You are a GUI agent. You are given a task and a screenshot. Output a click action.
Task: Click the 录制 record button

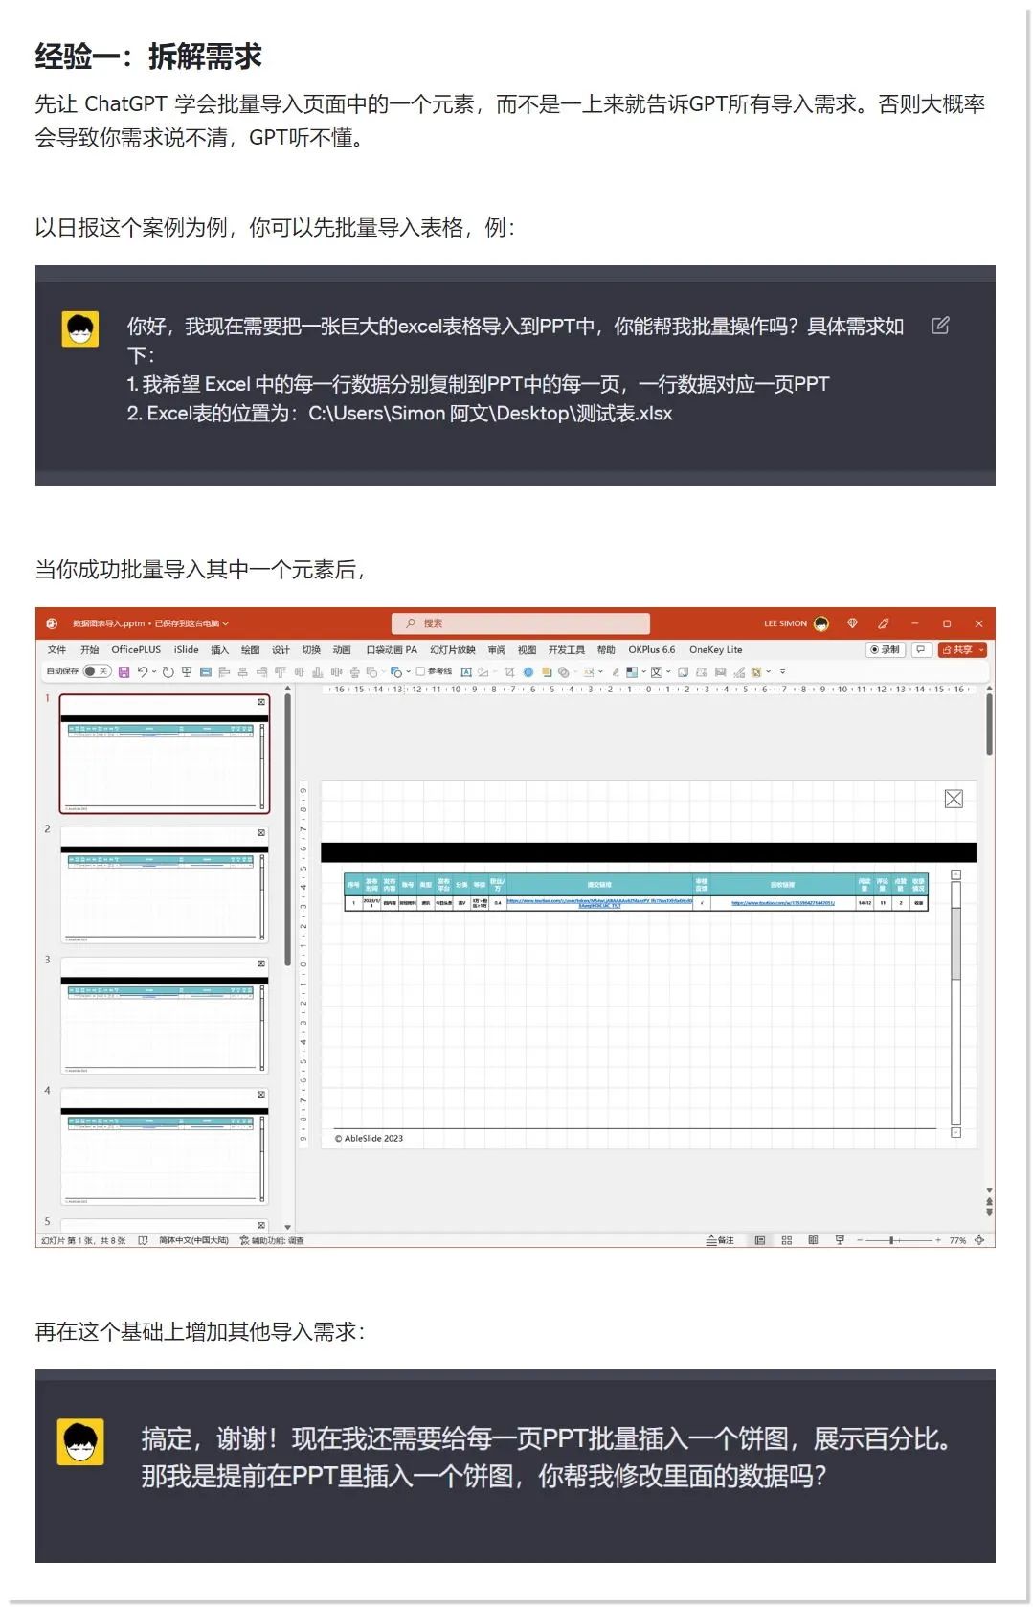[x=886, y=650]
